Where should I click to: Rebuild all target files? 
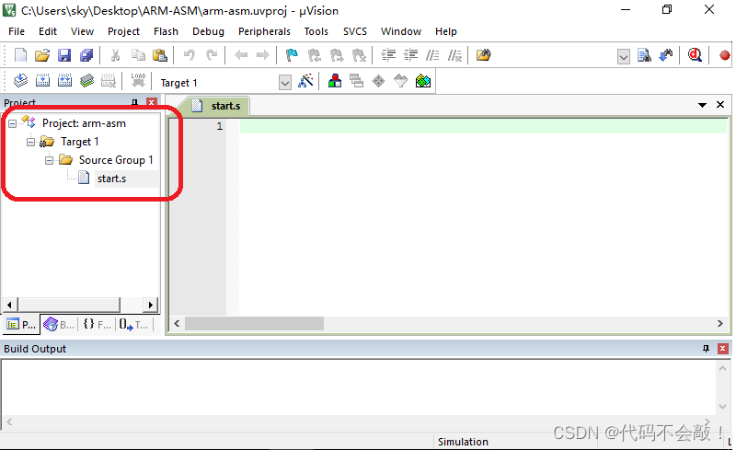point(64,81)
